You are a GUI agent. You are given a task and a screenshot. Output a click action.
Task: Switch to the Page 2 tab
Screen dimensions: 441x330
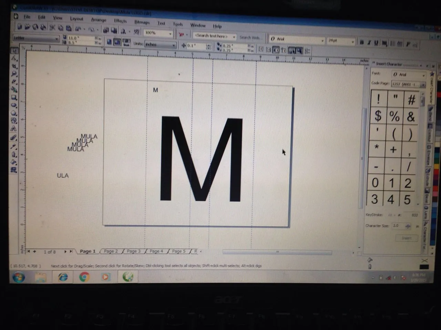(111, 251)
